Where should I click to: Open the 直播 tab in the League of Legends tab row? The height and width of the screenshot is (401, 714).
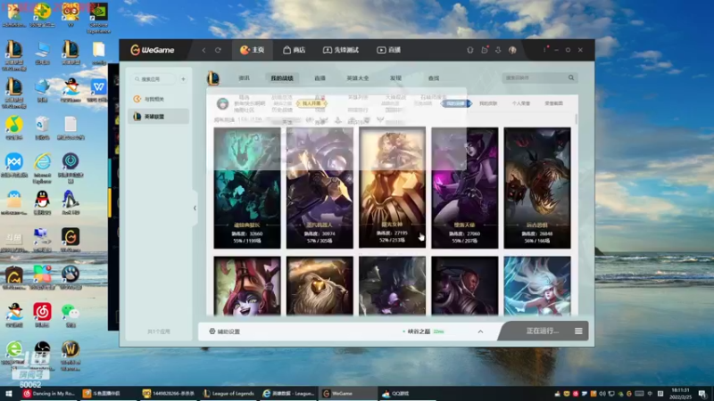(x=320, y=78)
